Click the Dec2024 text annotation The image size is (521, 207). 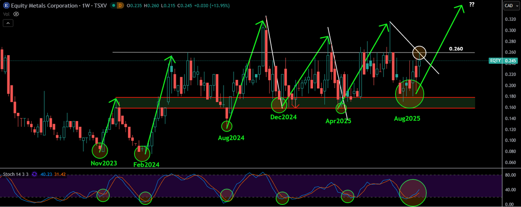(x=283, y=117)
